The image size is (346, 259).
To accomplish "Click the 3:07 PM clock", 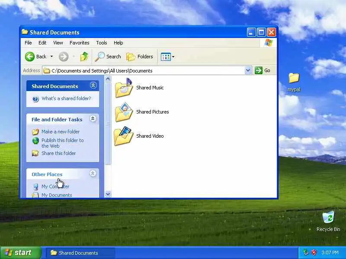I will [x=330, y=253].
